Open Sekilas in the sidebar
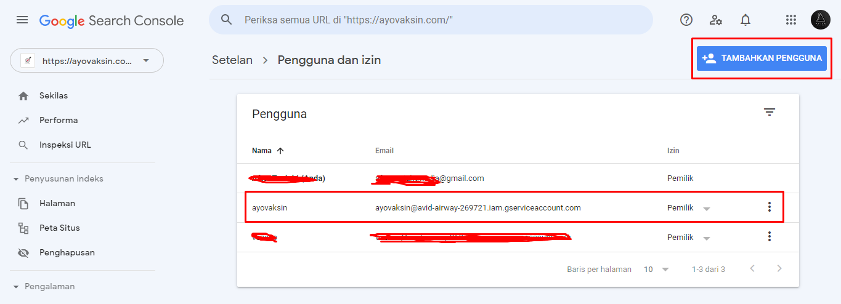 54,95
